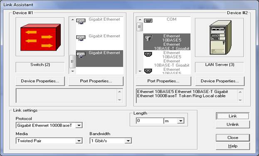
Task: Click the 'LAN Server (3)' device name field
Action: (220, 67)
